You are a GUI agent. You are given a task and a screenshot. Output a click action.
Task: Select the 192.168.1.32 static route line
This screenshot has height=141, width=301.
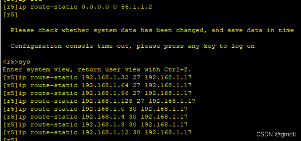[x=97, y=78]
